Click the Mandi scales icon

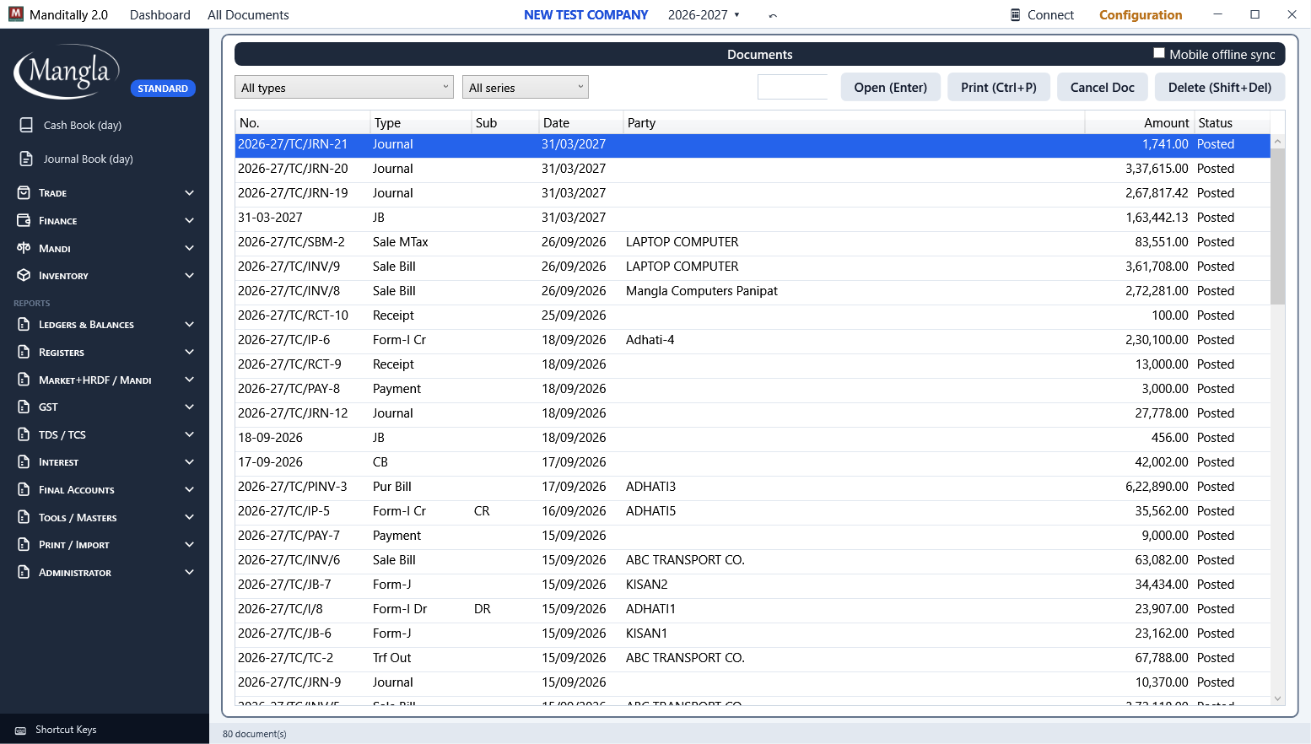[x=24, y=248]
